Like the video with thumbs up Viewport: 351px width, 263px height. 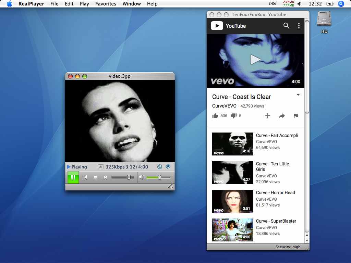pyautogui.click(x=215, y=116)
